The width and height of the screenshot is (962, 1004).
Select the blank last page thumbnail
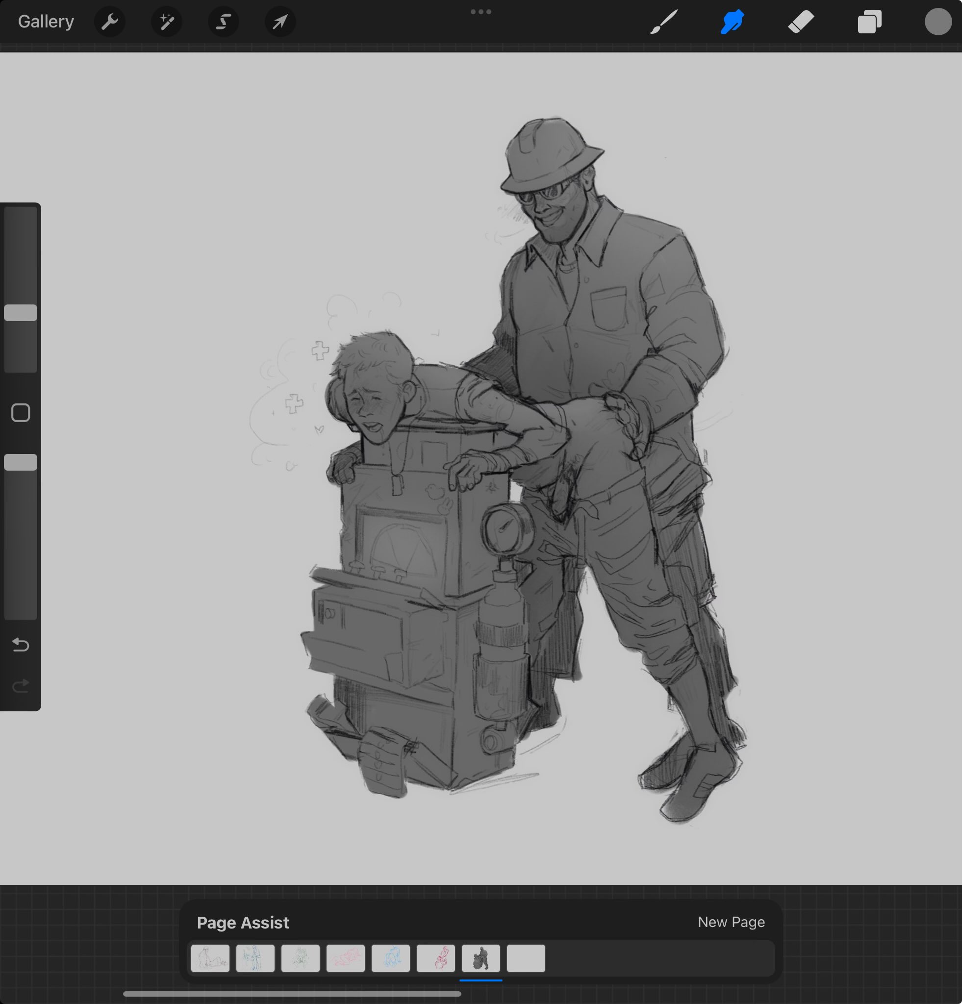(526, 958)
